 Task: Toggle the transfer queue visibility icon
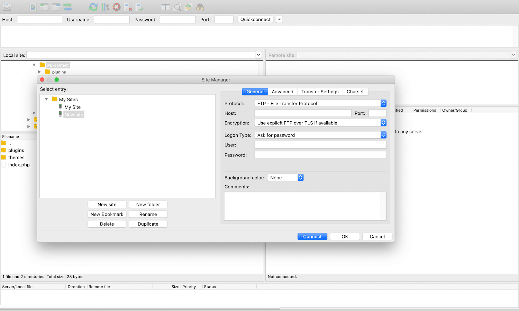coord(67,7)
